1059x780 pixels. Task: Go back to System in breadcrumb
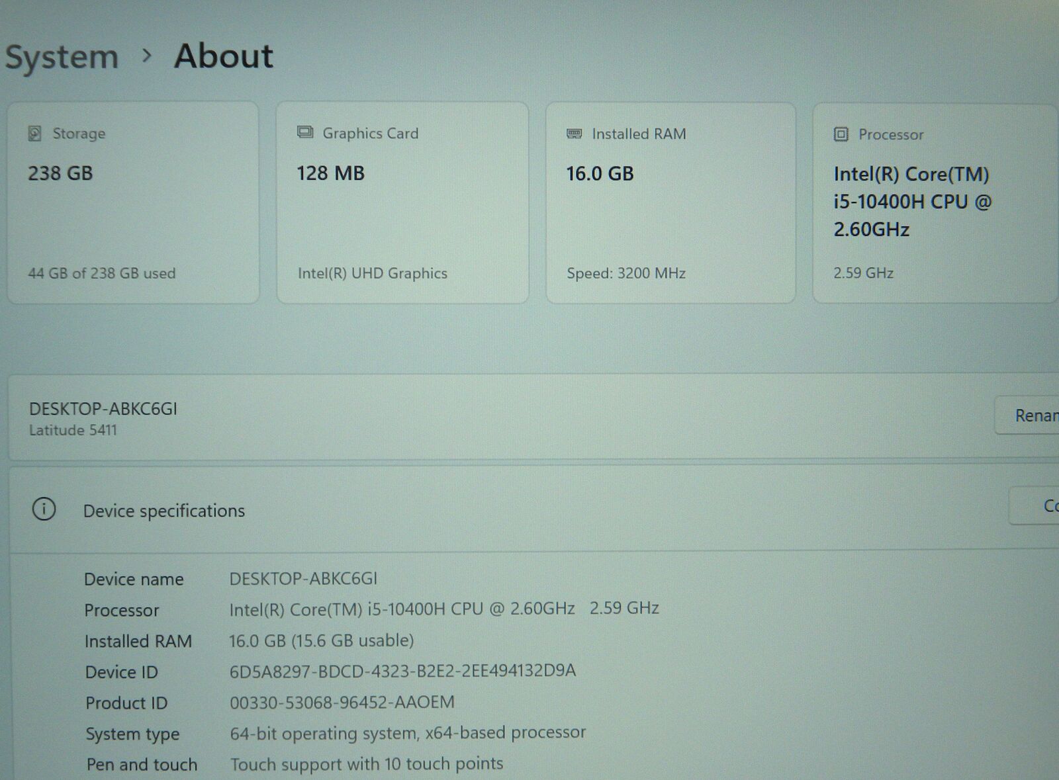coord(62,57)
